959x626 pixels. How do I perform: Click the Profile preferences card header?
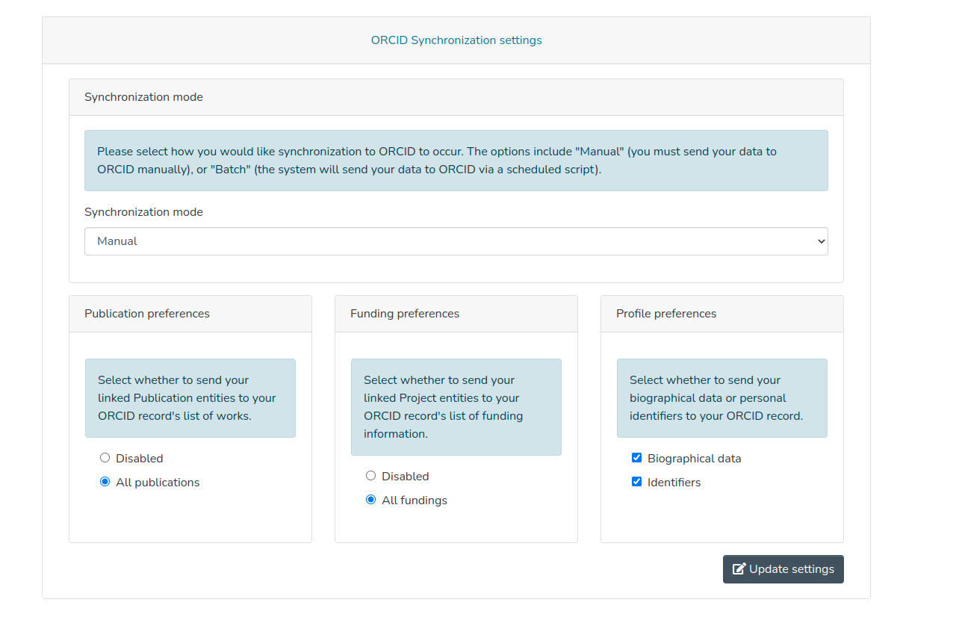[722, 314]
